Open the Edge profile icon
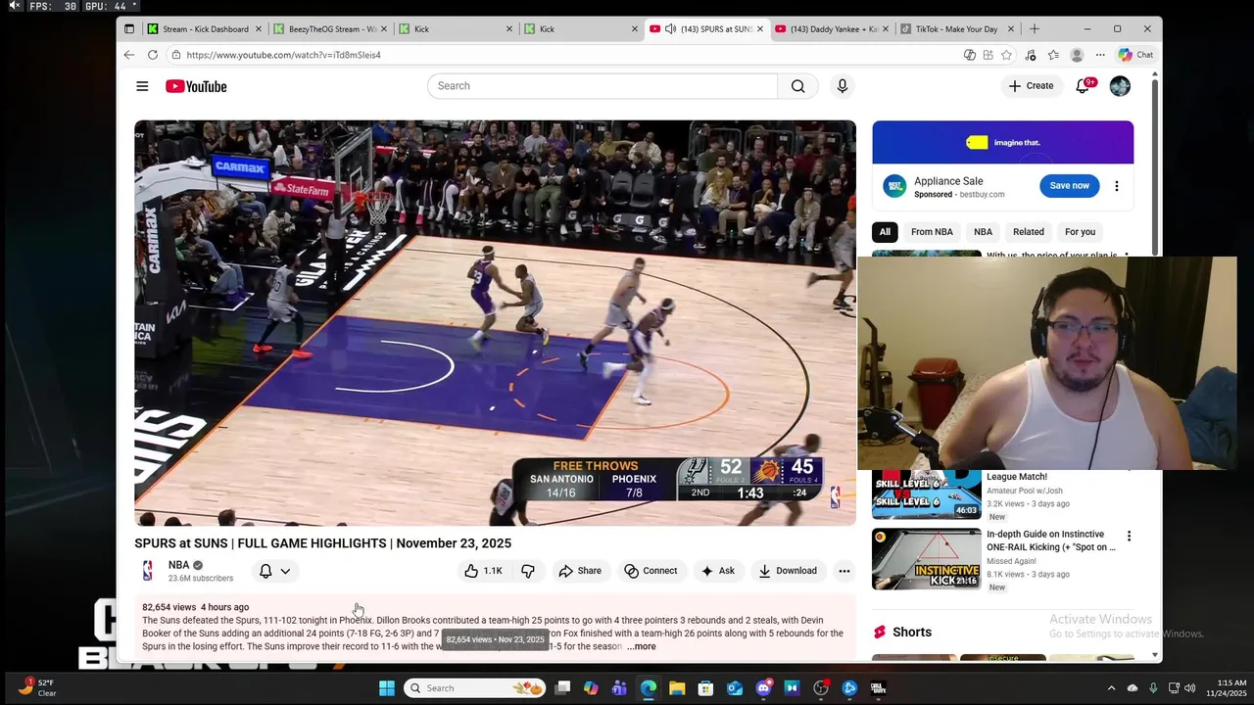This screenshot has width=1254, height=705. [1077, 55]
